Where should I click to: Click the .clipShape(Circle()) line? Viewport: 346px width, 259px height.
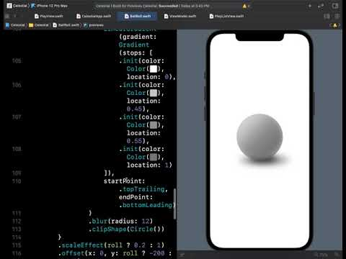[x=126, y=230]
